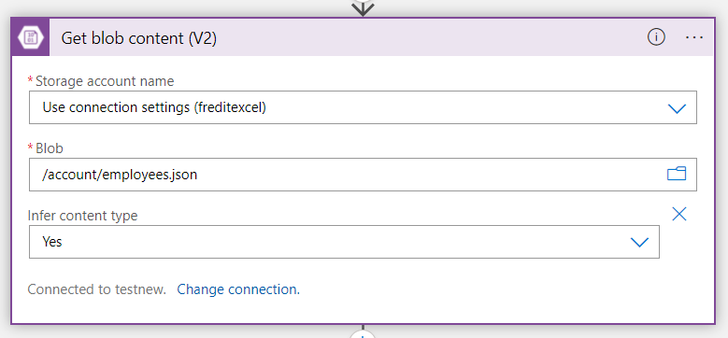Click the Storage account name label
Screen dimensions: 728x338
105,81
